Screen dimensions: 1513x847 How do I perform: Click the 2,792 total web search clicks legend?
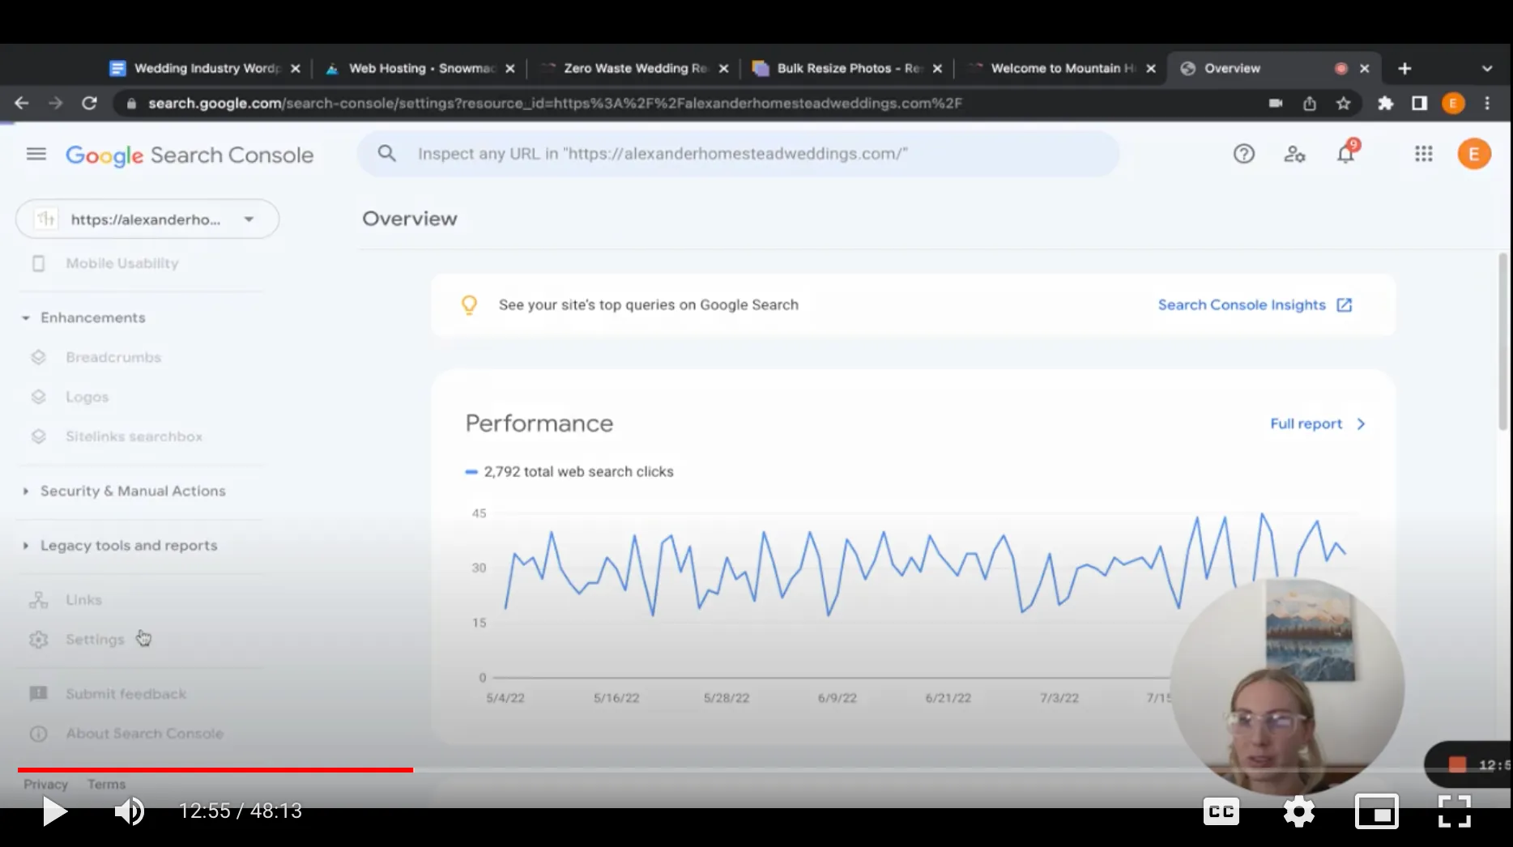pos(569,471)
